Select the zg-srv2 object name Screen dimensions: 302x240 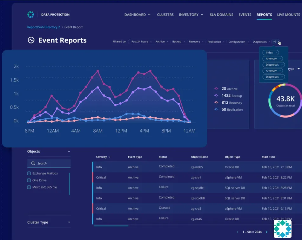click(x=196, y=209)
